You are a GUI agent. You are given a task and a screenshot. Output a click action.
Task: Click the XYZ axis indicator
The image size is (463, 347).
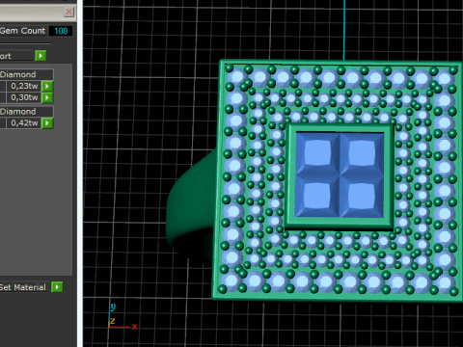point(123,316)
